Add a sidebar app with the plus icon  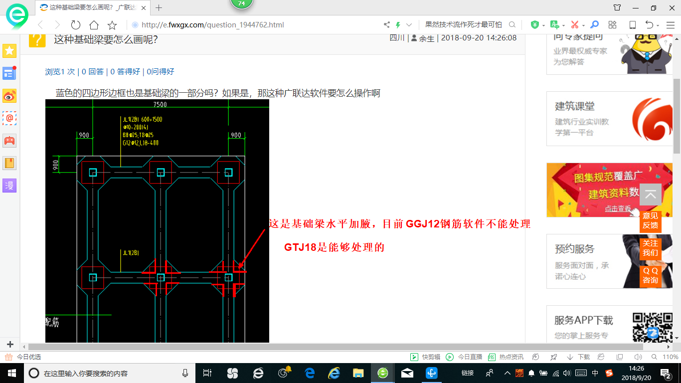(x=10, y=345)
